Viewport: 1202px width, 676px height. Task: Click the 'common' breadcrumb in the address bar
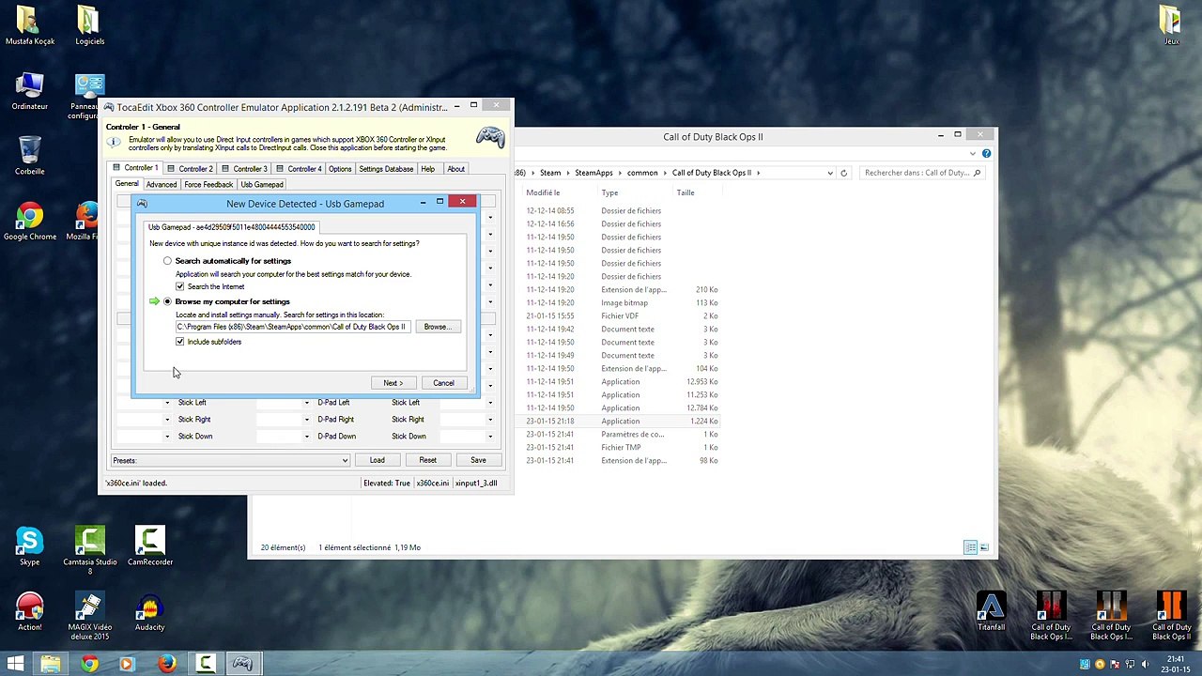(642, 173)
